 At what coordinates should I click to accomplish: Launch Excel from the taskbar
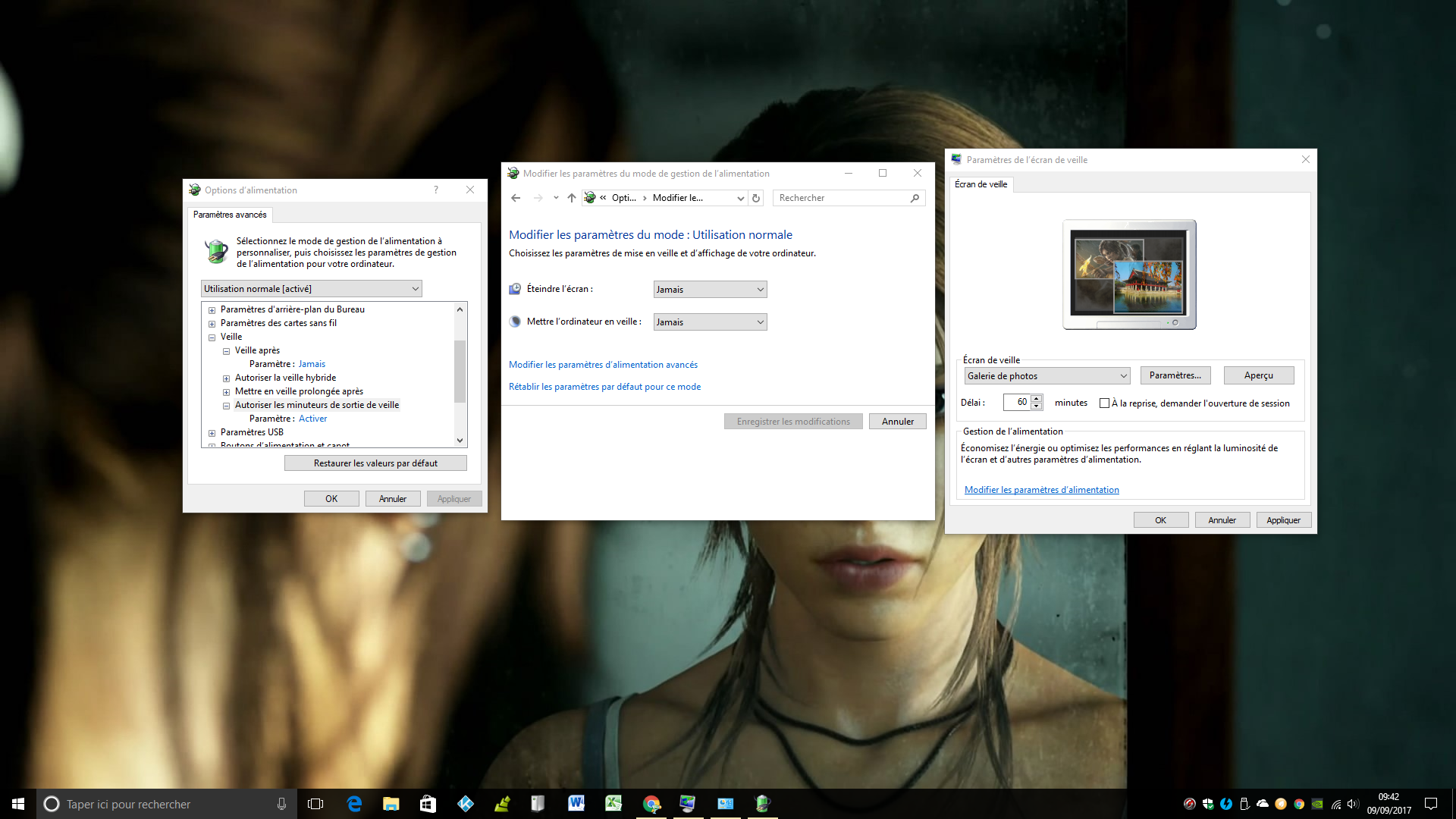[613, 804]
